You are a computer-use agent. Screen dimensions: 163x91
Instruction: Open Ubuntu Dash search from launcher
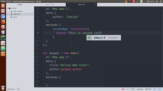[3, 6]
